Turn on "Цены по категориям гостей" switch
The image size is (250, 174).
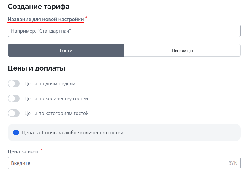click(x=14, y=114)
